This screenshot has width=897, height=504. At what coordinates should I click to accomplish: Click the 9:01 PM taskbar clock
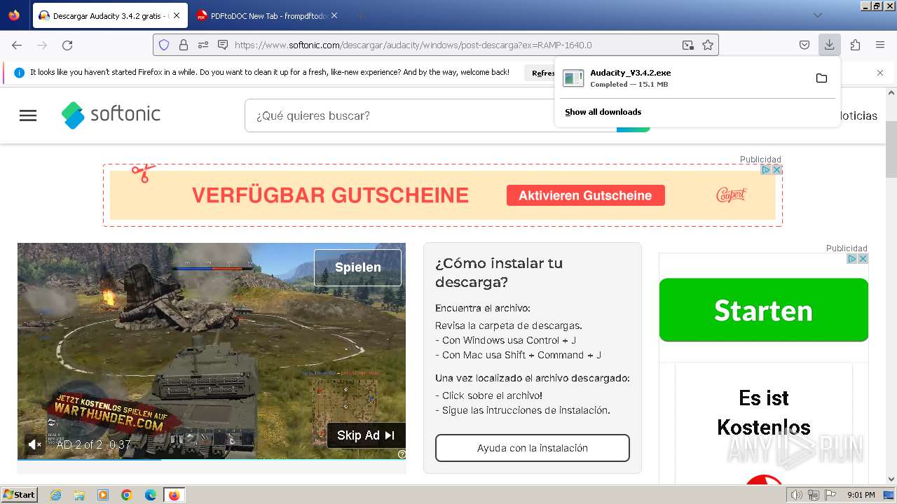coord(861,495)
